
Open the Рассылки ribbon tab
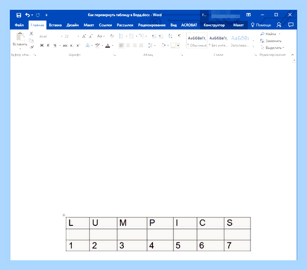[x=125, y=25]
